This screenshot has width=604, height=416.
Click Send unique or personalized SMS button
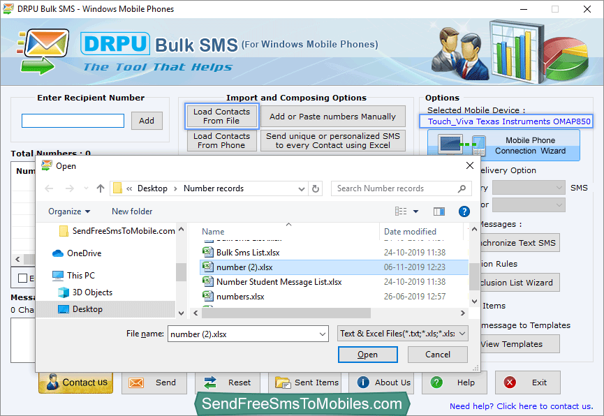click(x=333, y=140)
